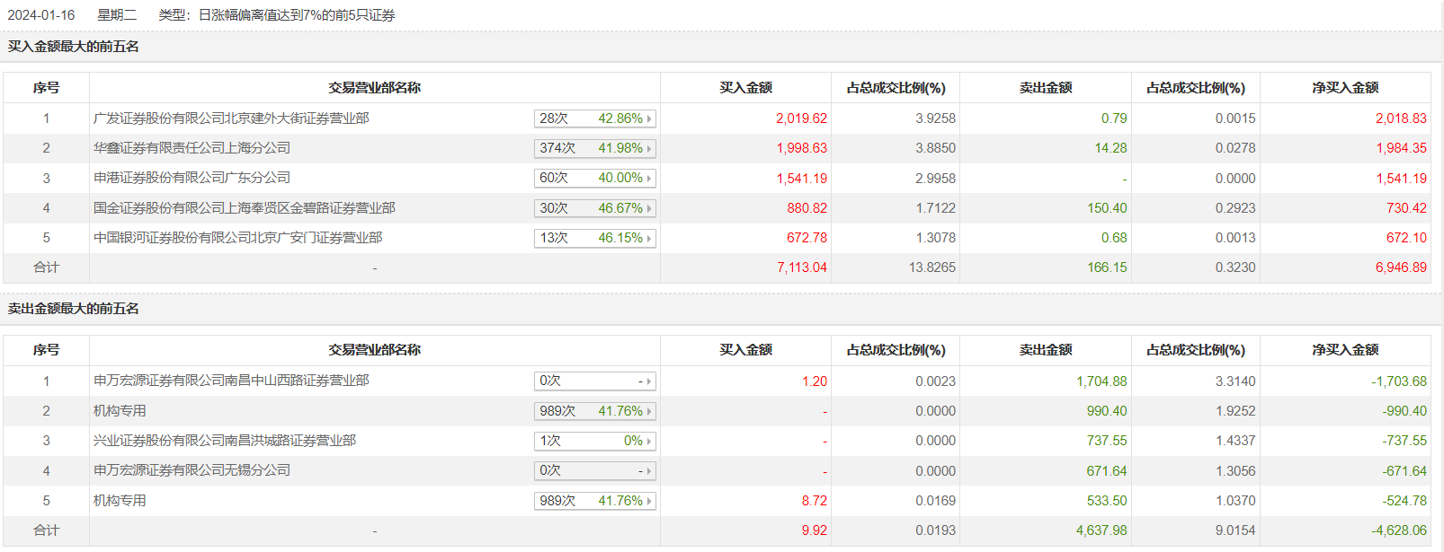Open 申万宏源证券有限公司无锡分公司 link
The image size is (1444, 552).
pos(192,470)
